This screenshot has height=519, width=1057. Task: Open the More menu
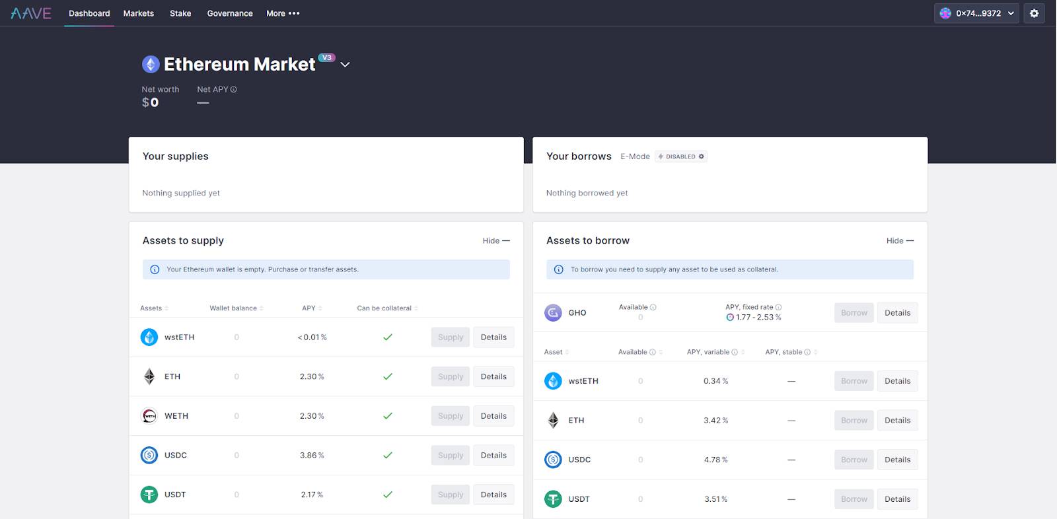click(283, 13)
